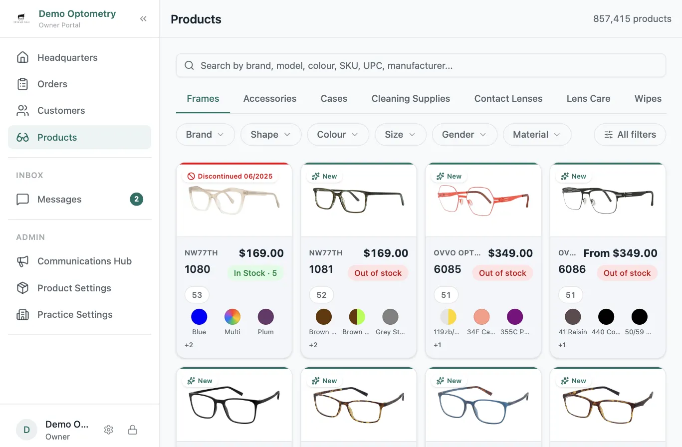Expand the Shape filter dropdown
Image resolution: width=682 pixels, height=447 pixels.
tap(271, 134)
